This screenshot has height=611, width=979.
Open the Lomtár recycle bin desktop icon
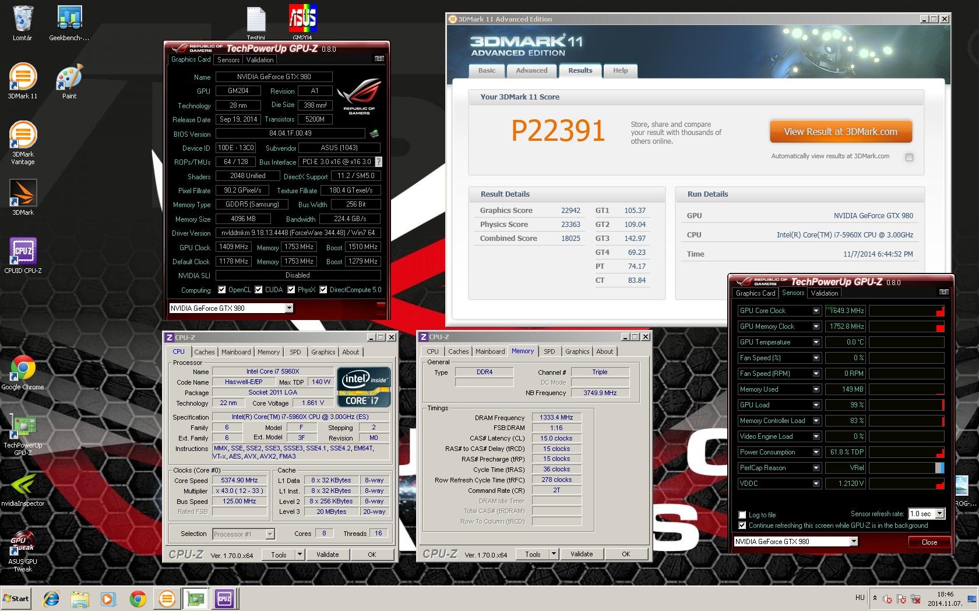click(x=23, y=23)
